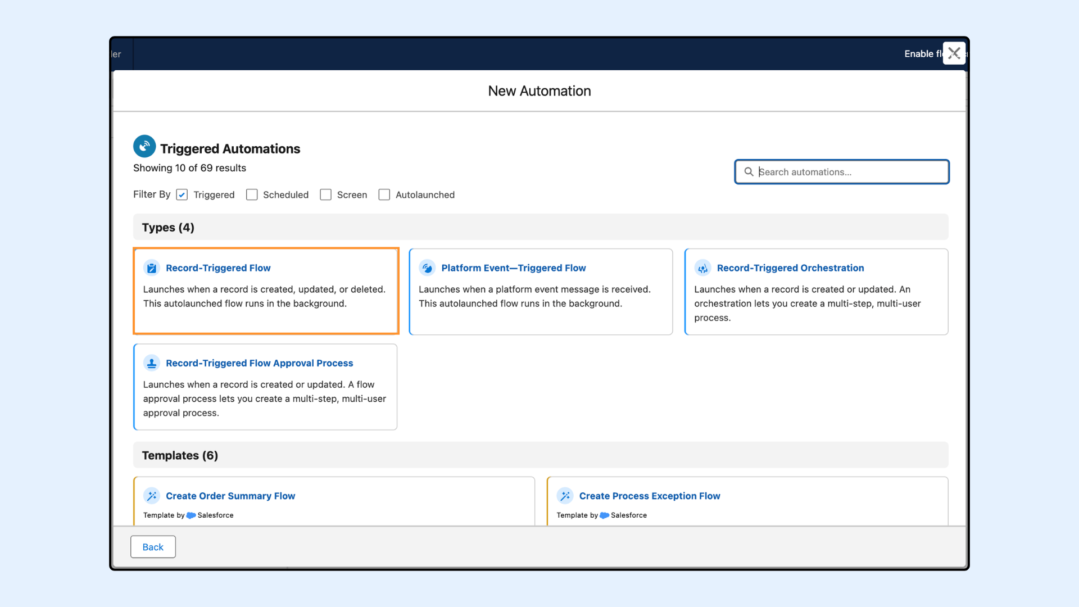
Task: Select the Platform Event-Triggered Flow card description
Action: coord(534,296)
